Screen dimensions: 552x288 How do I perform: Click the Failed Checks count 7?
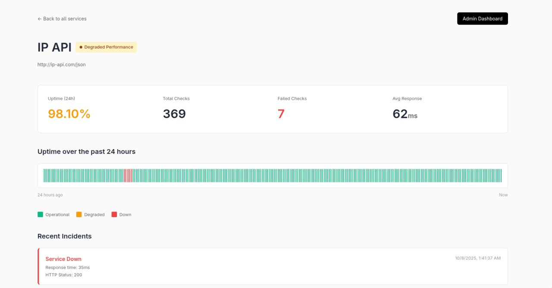(281, 113)
